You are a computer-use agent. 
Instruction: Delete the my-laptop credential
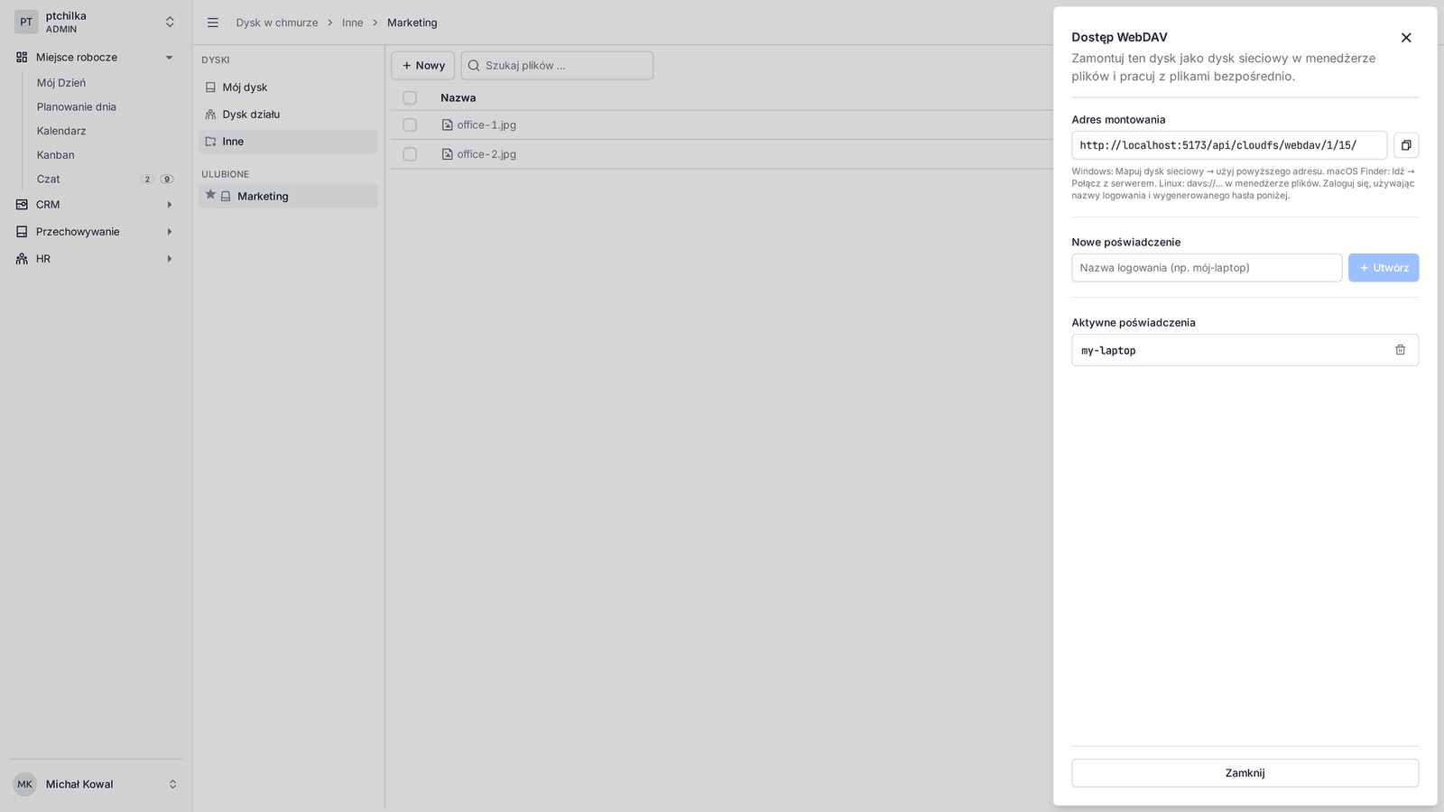click(x=1400, y=350)
